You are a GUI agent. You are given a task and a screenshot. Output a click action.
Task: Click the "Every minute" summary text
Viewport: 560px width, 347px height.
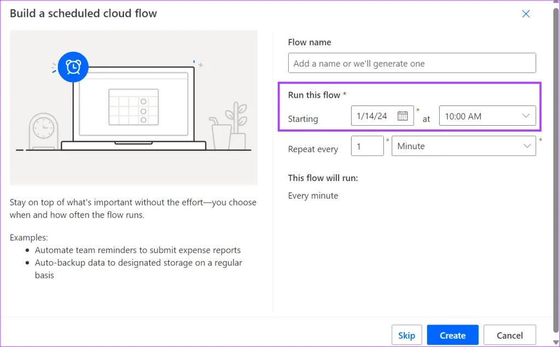click(x=313, y=196)
